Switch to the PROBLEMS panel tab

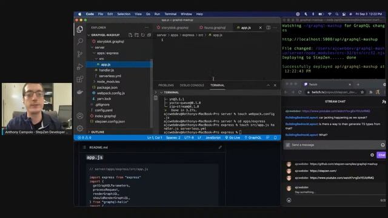tap(166, 85)
